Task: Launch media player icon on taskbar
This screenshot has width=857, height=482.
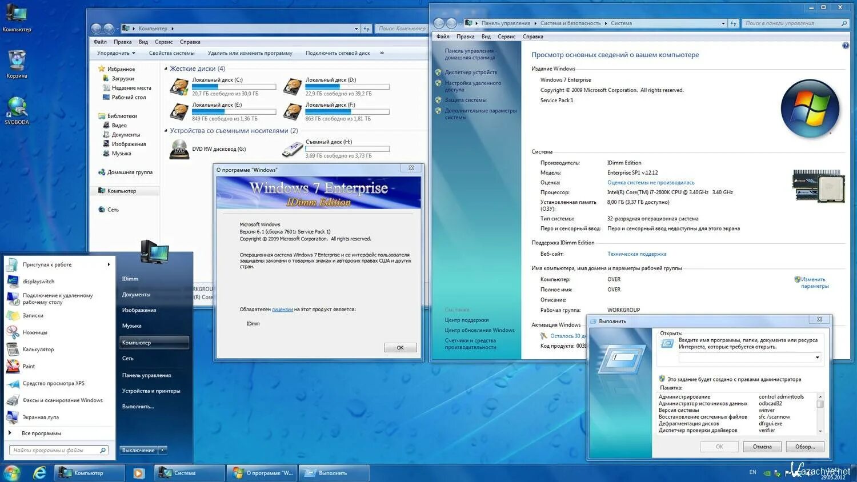Action: [138, 473]
